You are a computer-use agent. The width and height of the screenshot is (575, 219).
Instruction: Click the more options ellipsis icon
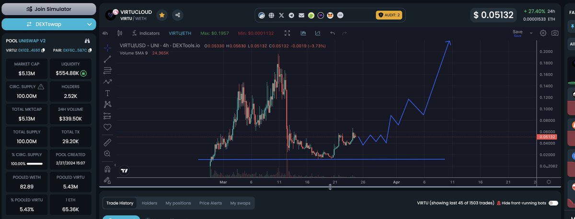pyautogui.click(x=341, y=15)
